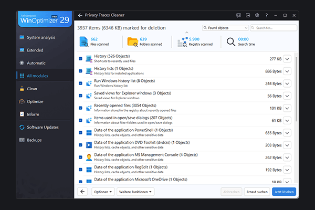
Task: Click into the Search for field
Action: 274,28
